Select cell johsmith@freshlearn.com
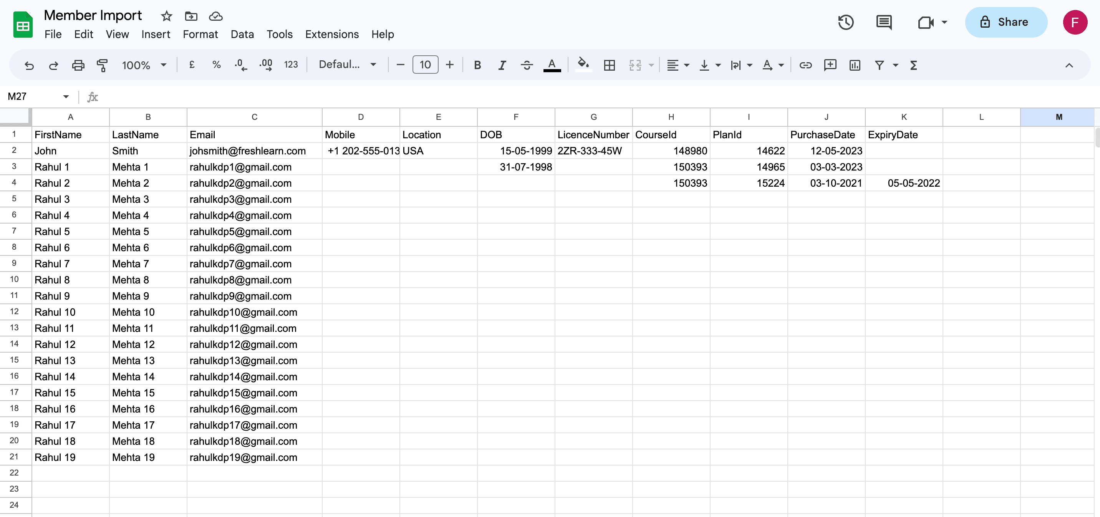1100x517 pixels. pos(254,151)
